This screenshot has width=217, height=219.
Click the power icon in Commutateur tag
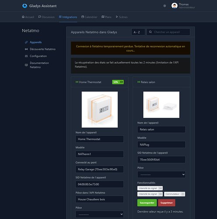coord(183,194)
